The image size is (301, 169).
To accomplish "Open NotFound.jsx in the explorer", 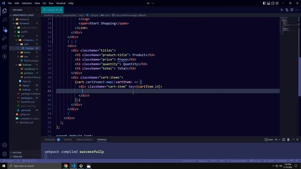I will coord(25,61).
